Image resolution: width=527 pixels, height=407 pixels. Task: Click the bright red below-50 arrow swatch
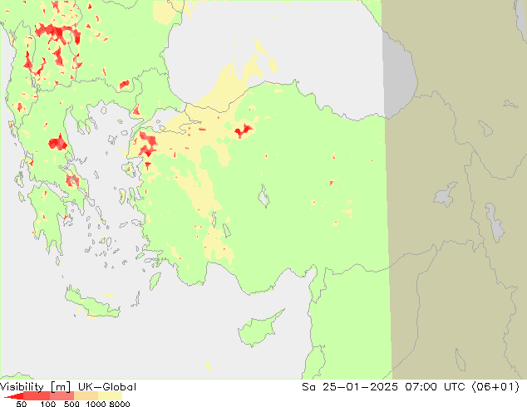16,397
